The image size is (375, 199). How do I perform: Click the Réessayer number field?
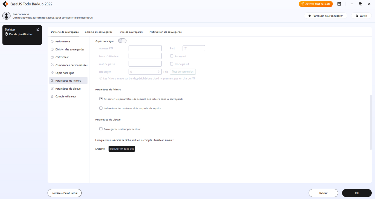pos(145,72)
